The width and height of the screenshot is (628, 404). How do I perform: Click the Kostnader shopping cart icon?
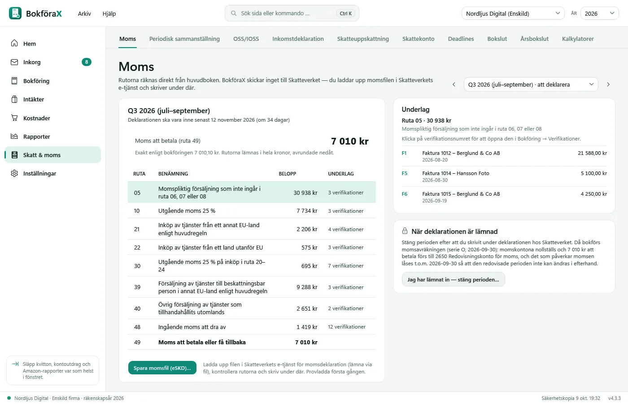(14, 118)
